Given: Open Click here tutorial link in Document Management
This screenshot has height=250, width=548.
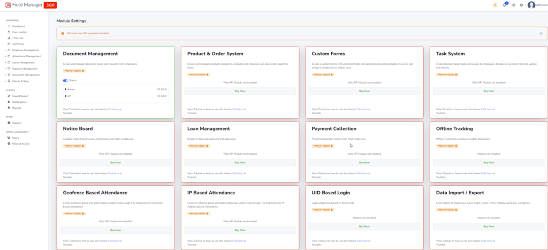Looking at the screenshot, I should click(x=113, y=109).
